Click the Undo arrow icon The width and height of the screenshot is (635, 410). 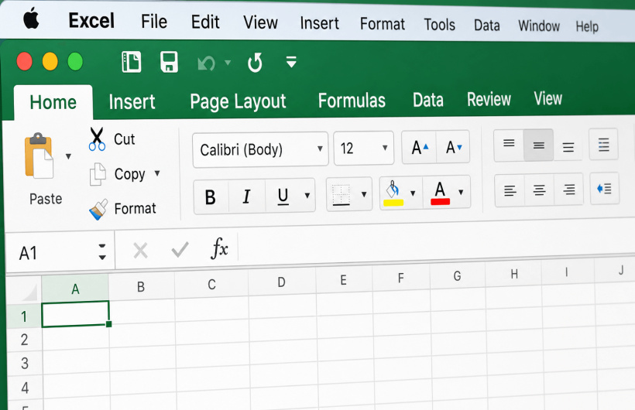click(206, 63)
